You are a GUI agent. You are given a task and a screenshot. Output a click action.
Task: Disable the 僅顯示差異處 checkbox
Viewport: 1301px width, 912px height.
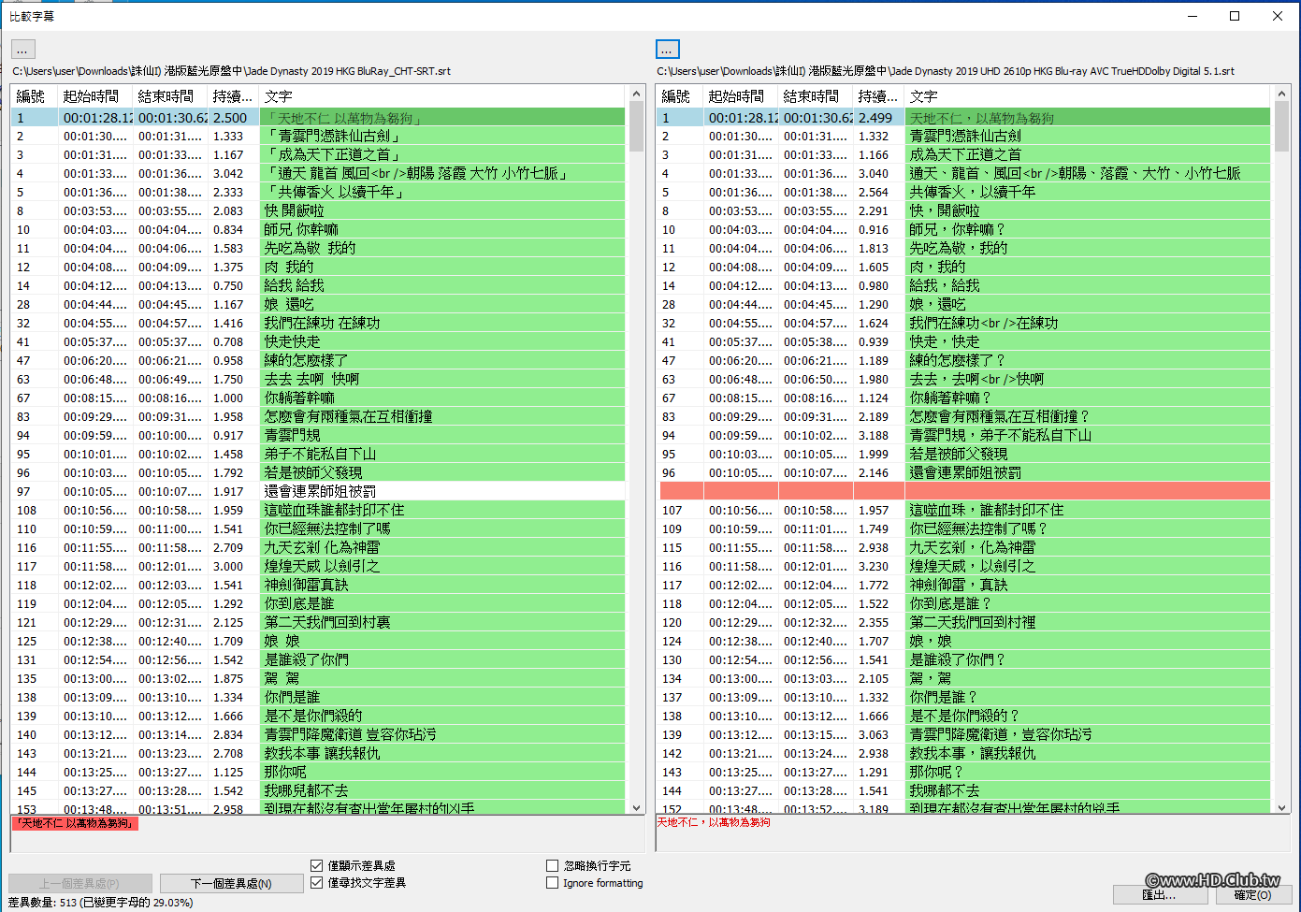317,866
